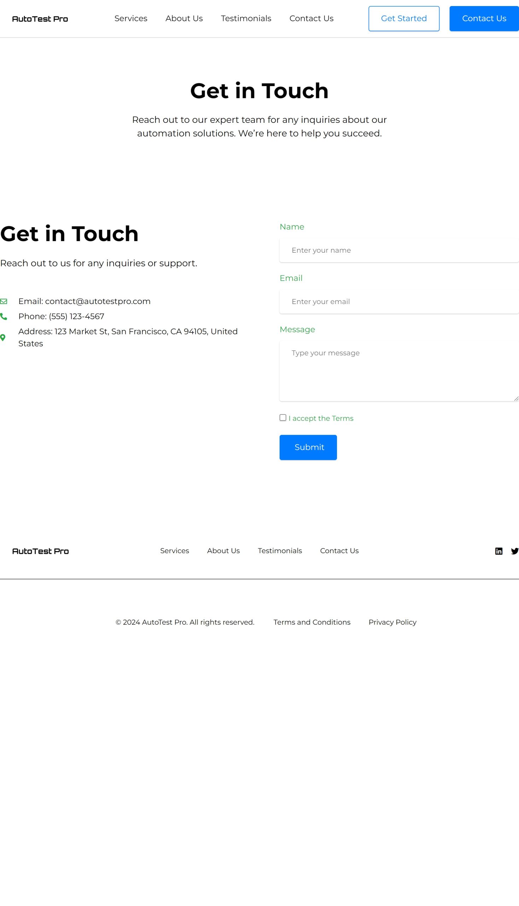Screen dimensions: 519x906
Task: Click the blue Contact Us header button
Action: point(484,18)
